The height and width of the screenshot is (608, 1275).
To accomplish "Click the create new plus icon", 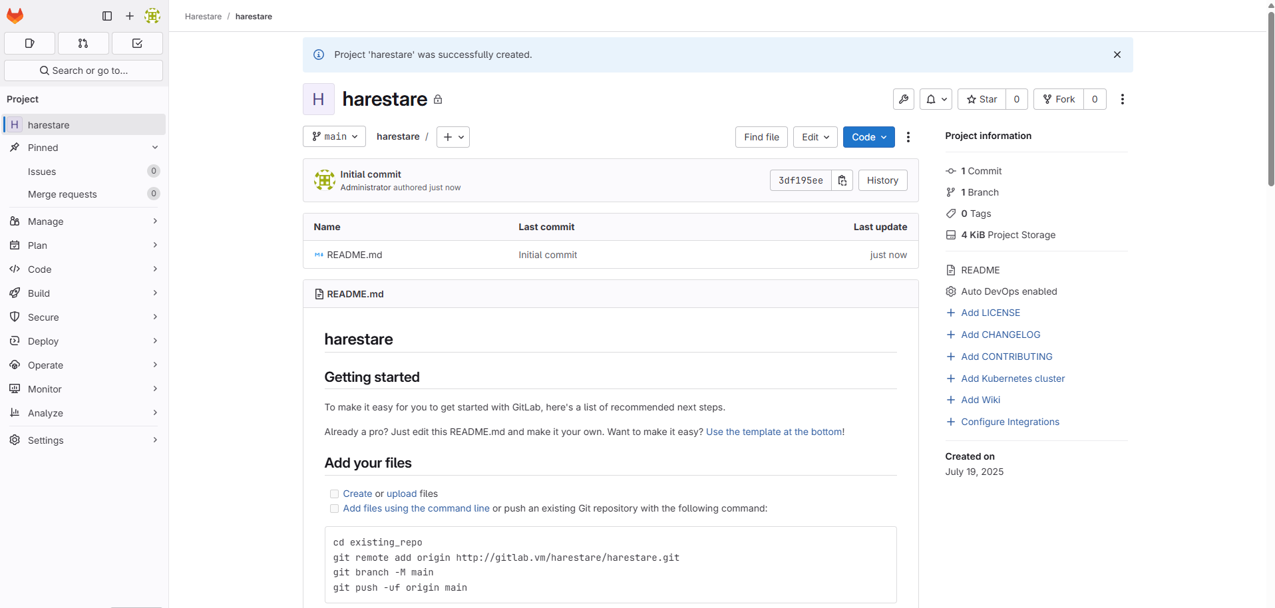I will click(130, 16).
